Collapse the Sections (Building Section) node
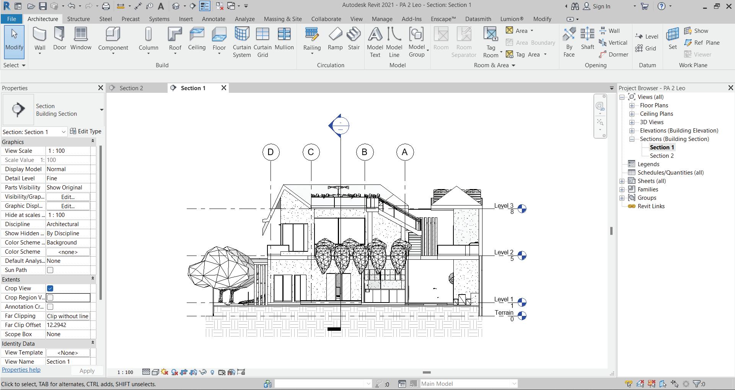Image resolution: width=735 pixels, height=390 pixels. 632,139
